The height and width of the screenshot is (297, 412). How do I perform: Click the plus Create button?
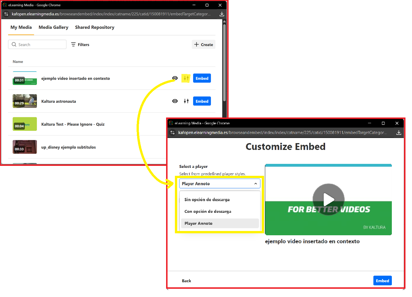click(x=204, y=44)
